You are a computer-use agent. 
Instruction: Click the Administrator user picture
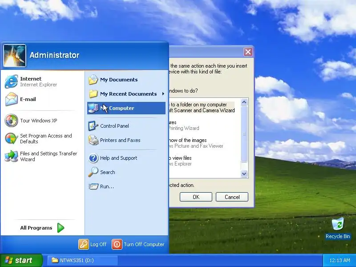pyautogui.click(x=15, y=56)
